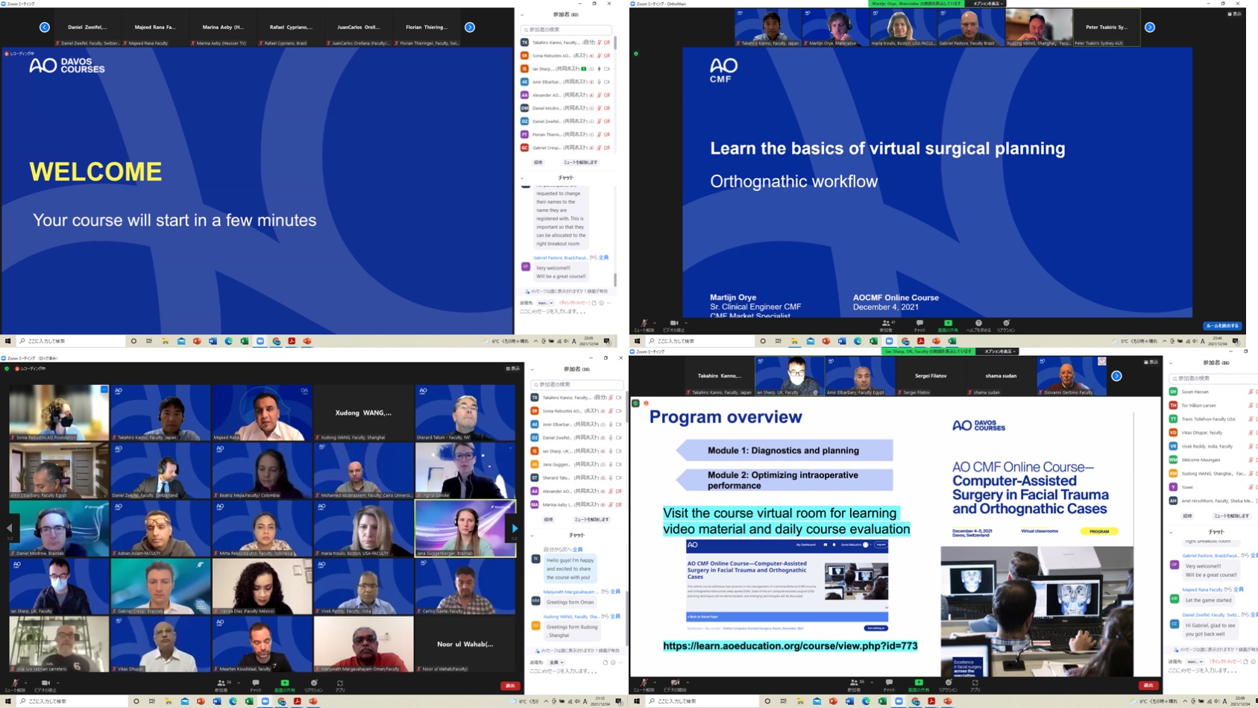Click Windows Start button in OrthoMain window taskbar
The image size is (1258, 708).
[x=637, y=341]
